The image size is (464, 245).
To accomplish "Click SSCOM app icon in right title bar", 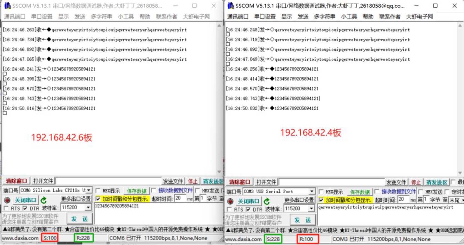I will (x=231, y=6).
